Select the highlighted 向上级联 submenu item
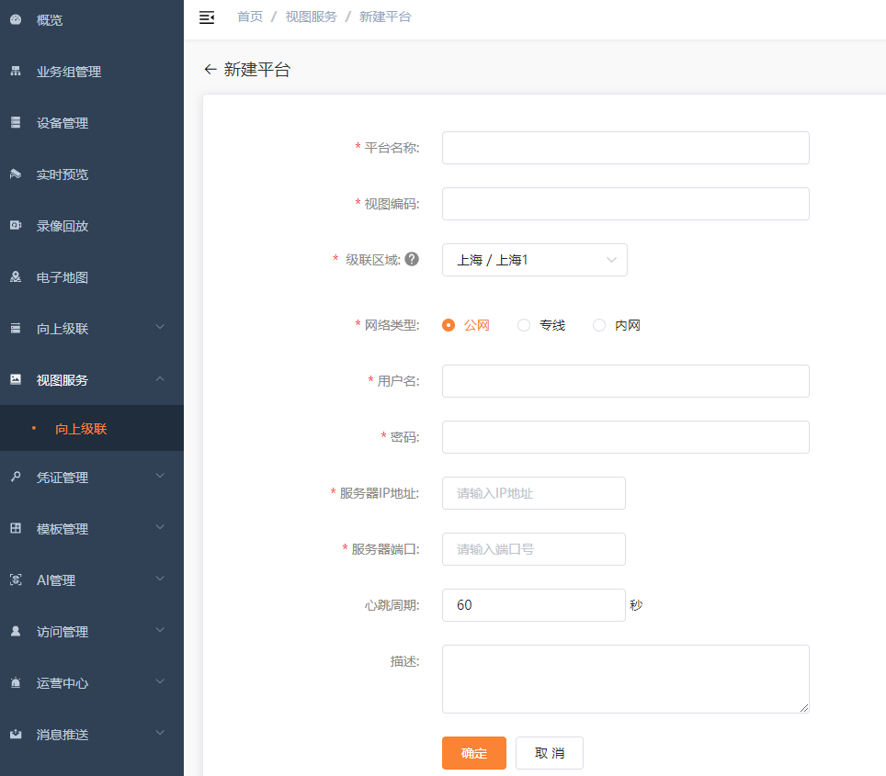 coord(92,429)
